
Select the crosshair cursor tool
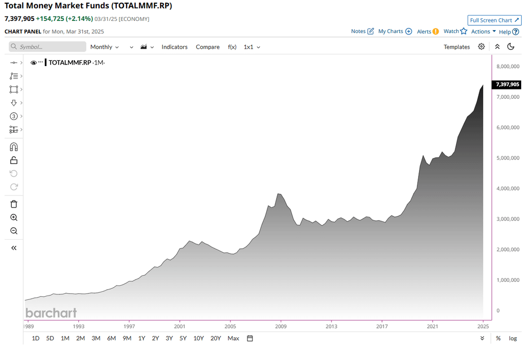click(x=13, y=62)
